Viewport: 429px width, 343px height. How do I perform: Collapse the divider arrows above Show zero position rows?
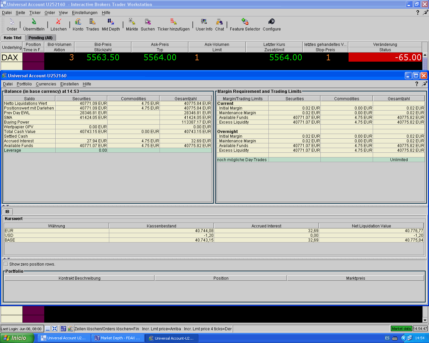point(7,259)
